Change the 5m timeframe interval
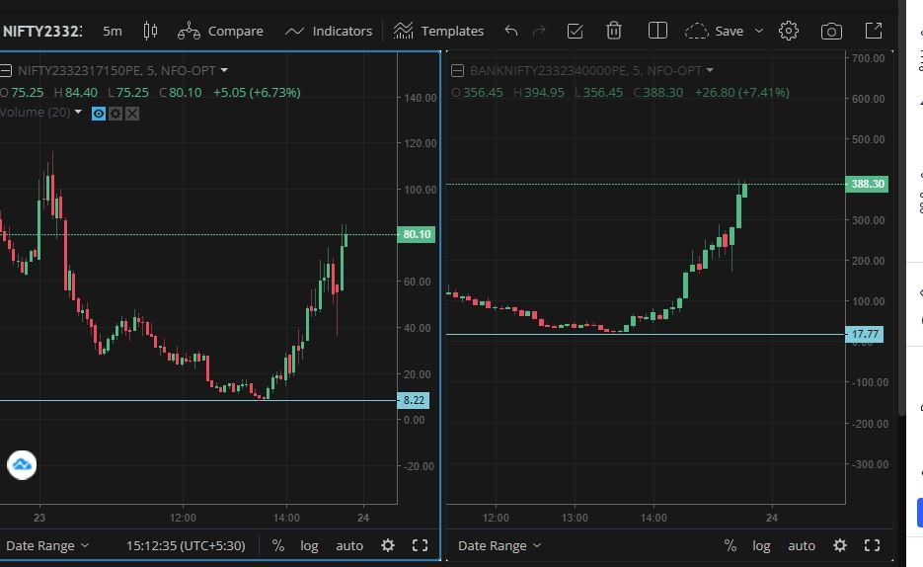The height and width of the screenshot is (567, 923). coord(113,31)
